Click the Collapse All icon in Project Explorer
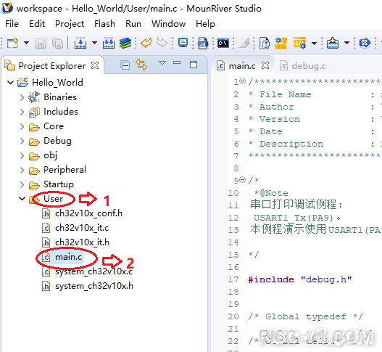 click(x=125, y=65)
